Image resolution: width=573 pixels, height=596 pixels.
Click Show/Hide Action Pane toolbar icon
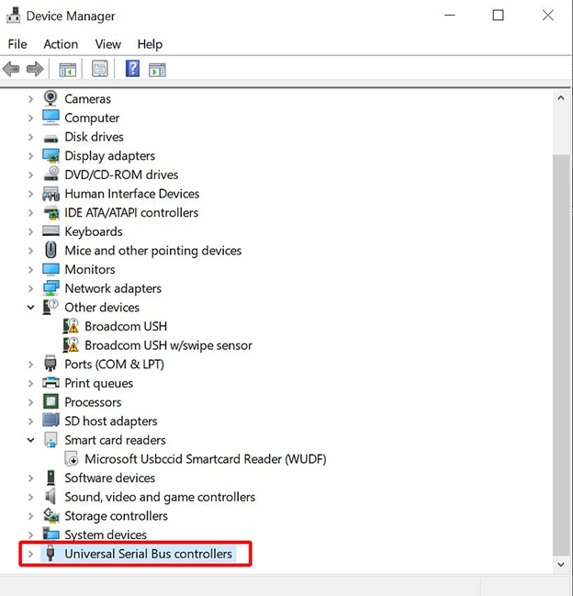pos(157,70)
